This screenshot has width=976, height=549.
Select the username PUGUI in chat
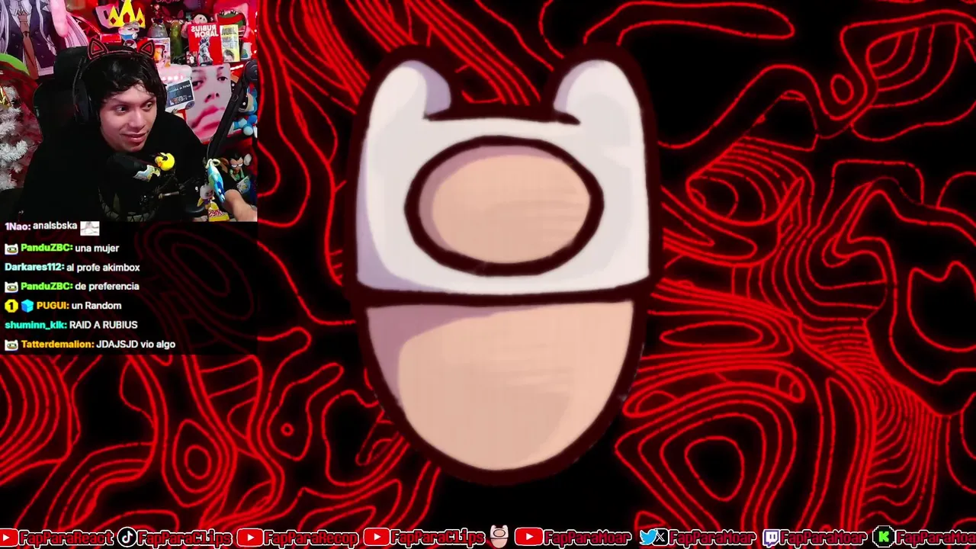pos(52,306)
